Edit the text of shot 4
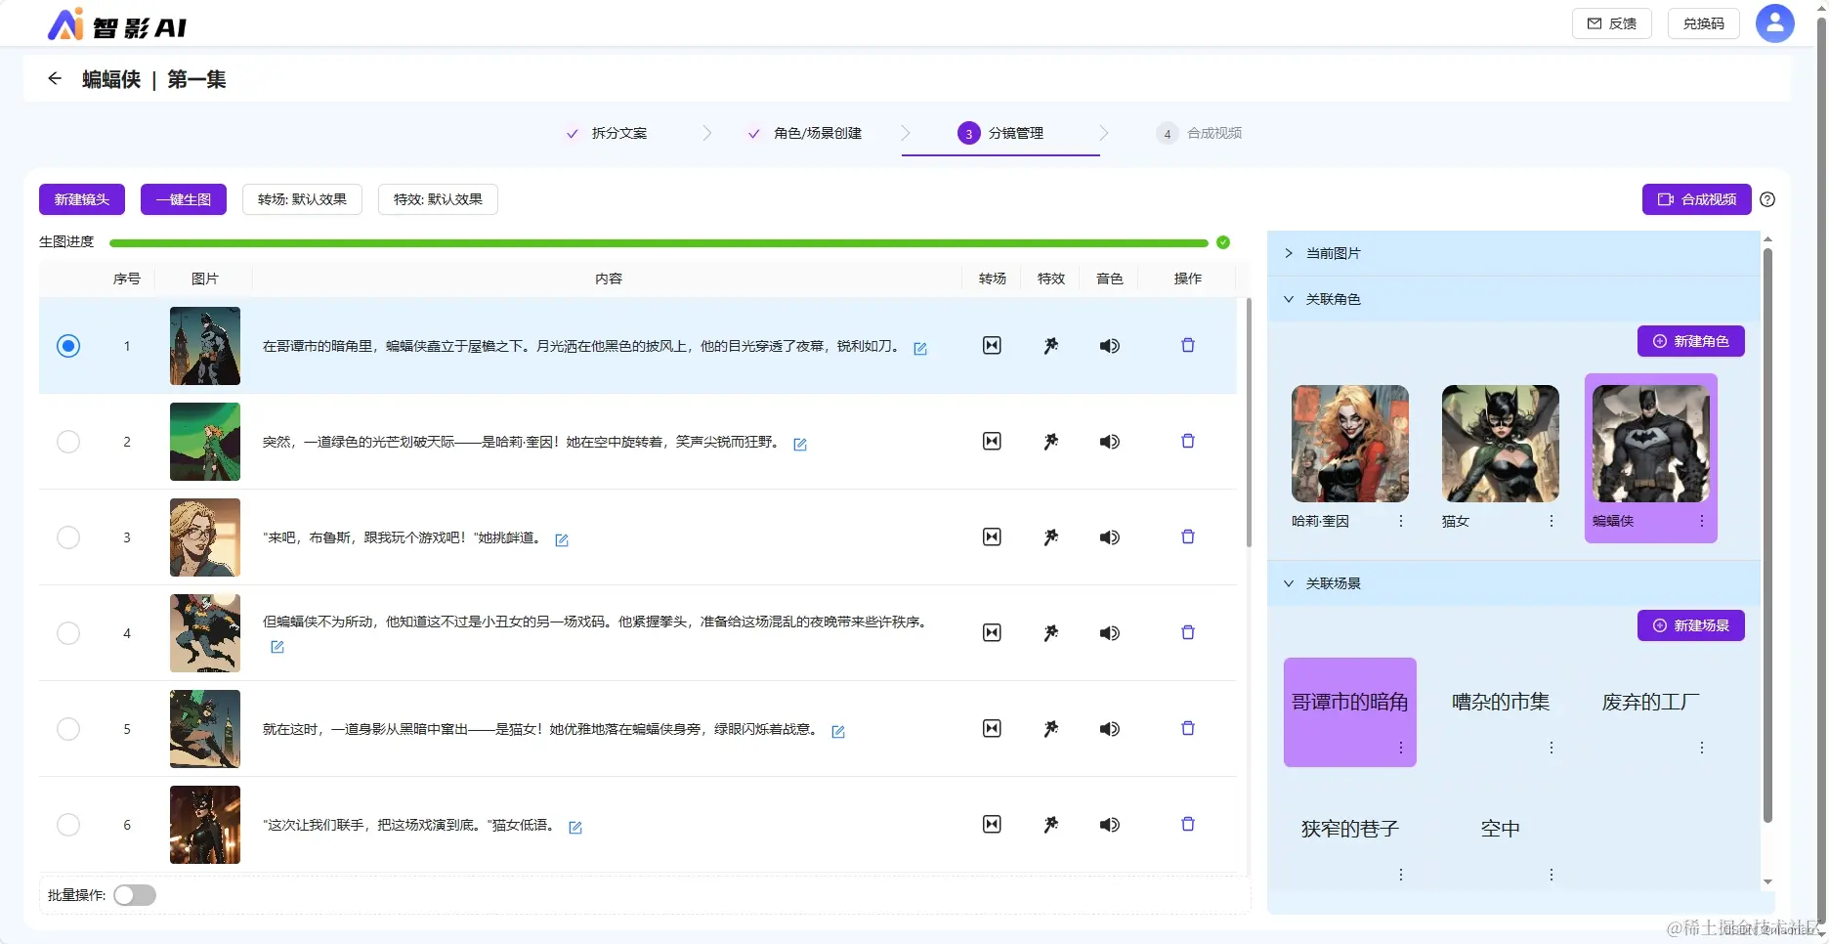1829x944 pixels. click(277, 647)
